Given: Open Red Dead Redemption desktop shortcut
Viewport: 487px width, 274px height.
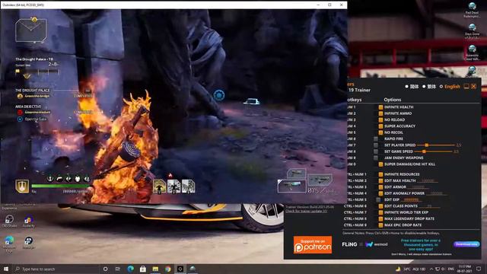Looking at the screenshot, I should pyautogui.click(x=472, y=10).
